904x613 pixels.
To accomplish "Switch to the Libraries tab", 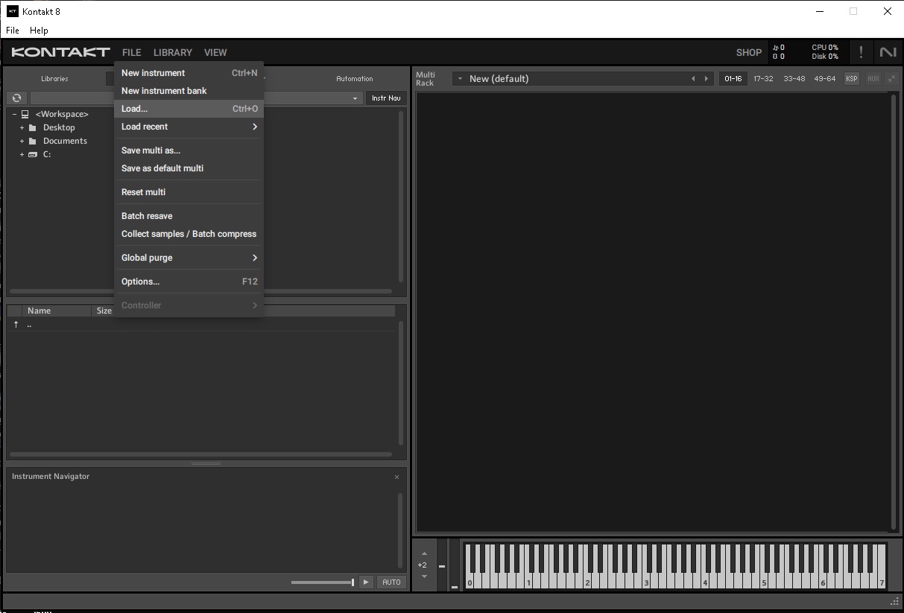I will 54,78.
